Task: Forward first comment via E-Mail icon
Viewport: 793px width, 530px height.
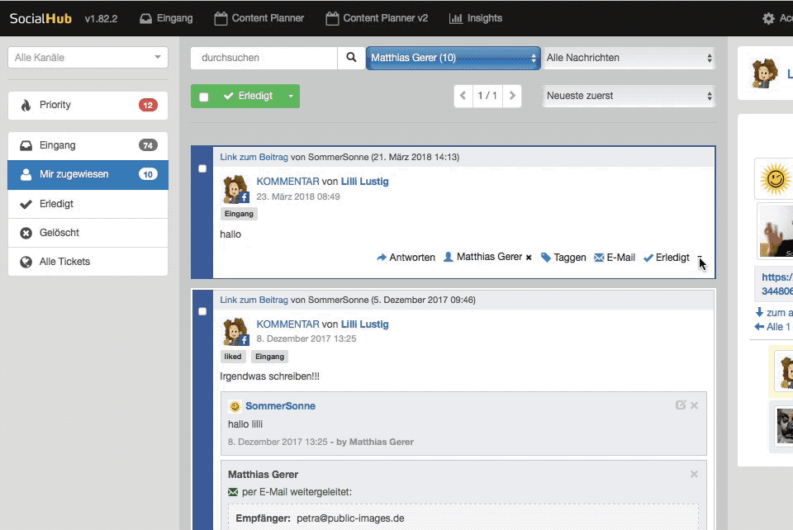Action: (x=600, y=258)
